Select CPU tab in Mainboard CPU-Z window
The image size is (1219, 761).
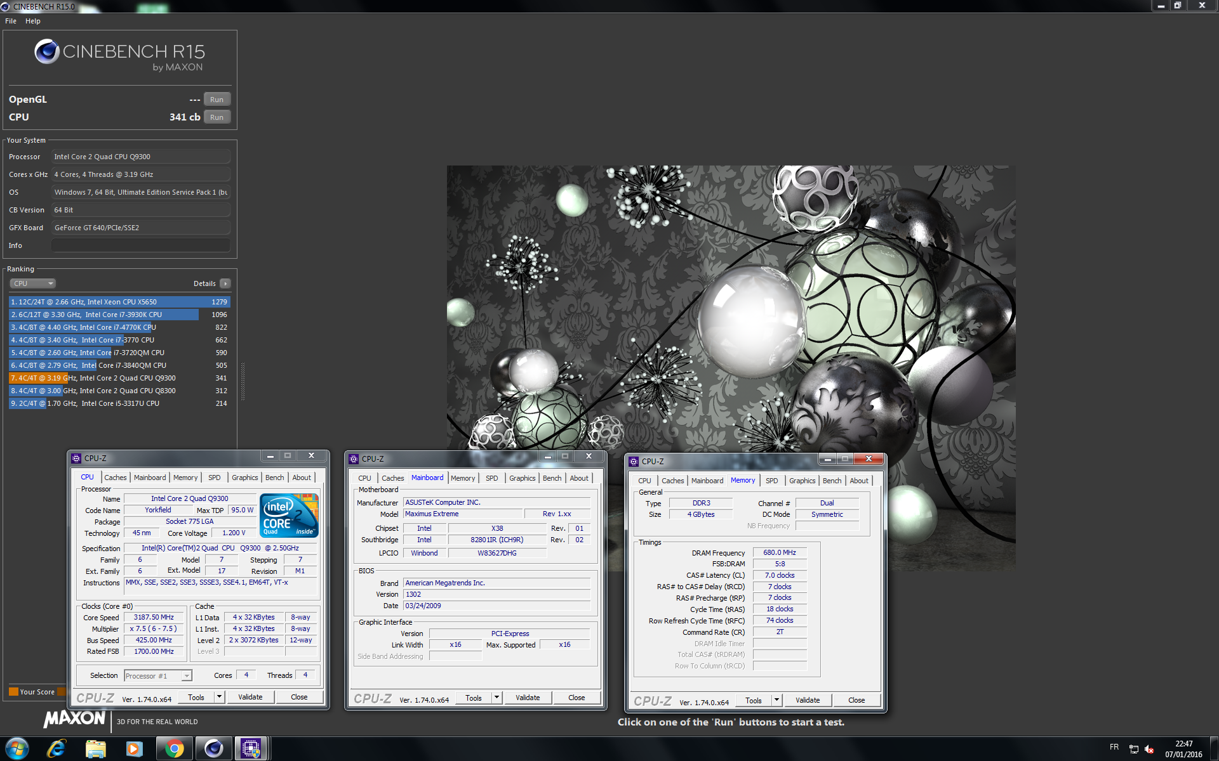(x=364, y=478)
